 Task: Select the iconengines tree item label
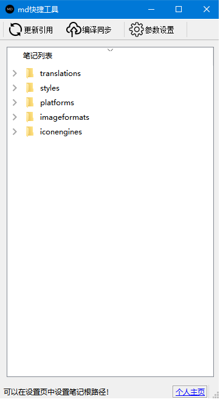coord(61,132)
